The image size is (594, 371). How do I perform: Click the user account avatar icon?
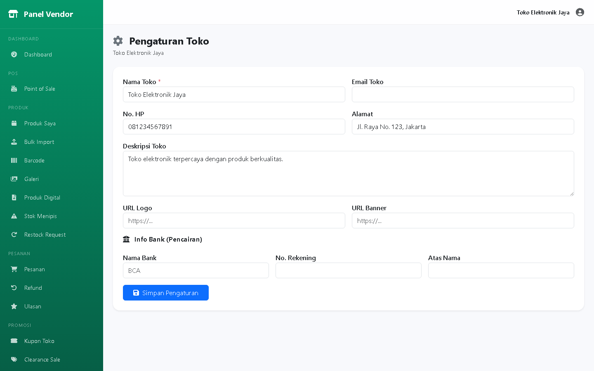click(x=580, y=12)
